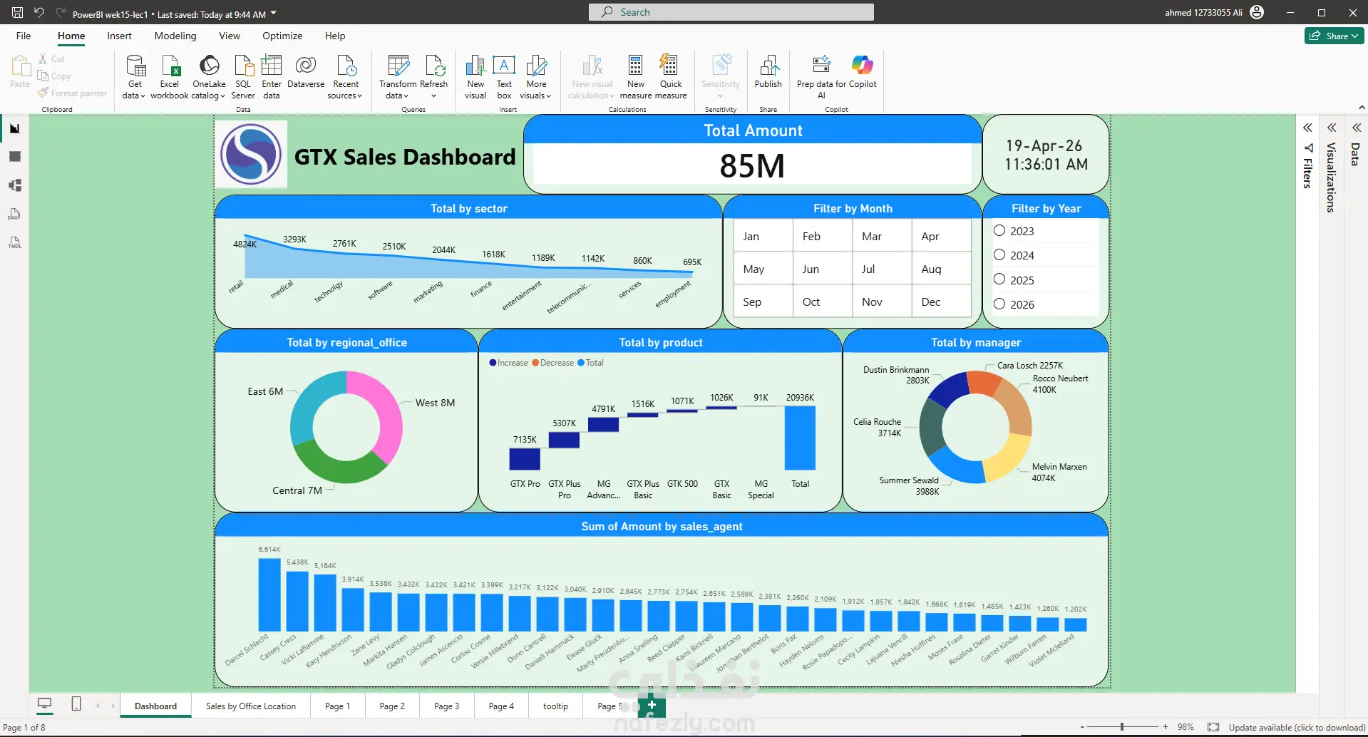Create a New measure
Image resolution: width=1368 pixels, height=737 pixels.
636,77
